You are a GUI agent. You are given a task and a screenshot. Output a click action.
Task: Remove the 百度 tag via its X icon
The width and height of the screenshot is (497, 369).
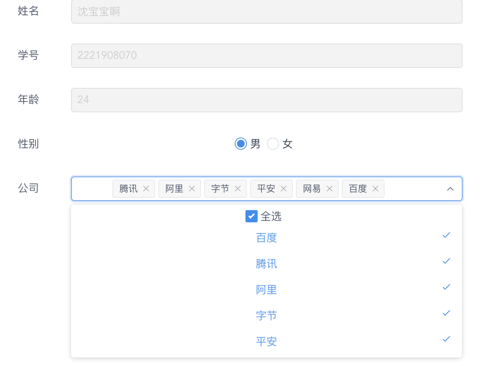coord(375,188)
